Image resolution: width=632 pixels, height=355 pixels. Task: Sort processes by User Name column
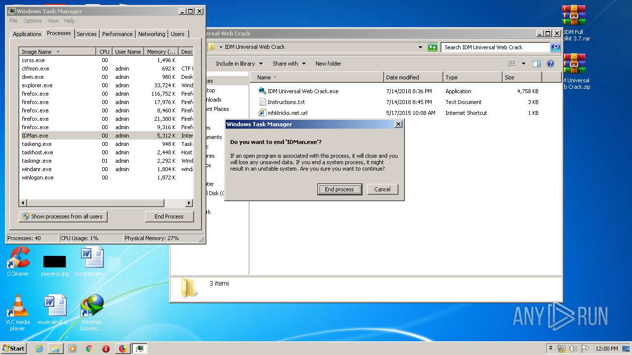click(128, 52)
